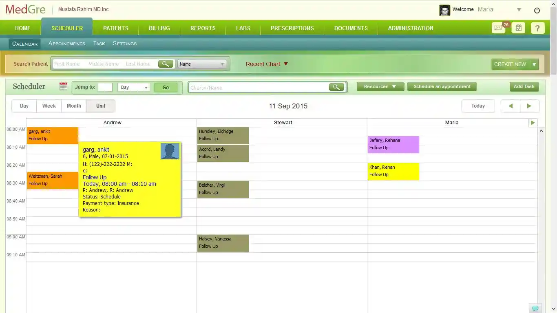Screen dimensions: 557x313
Task: Click the tasks clipboard icon in the toolbar
Action: click(518, 28)
